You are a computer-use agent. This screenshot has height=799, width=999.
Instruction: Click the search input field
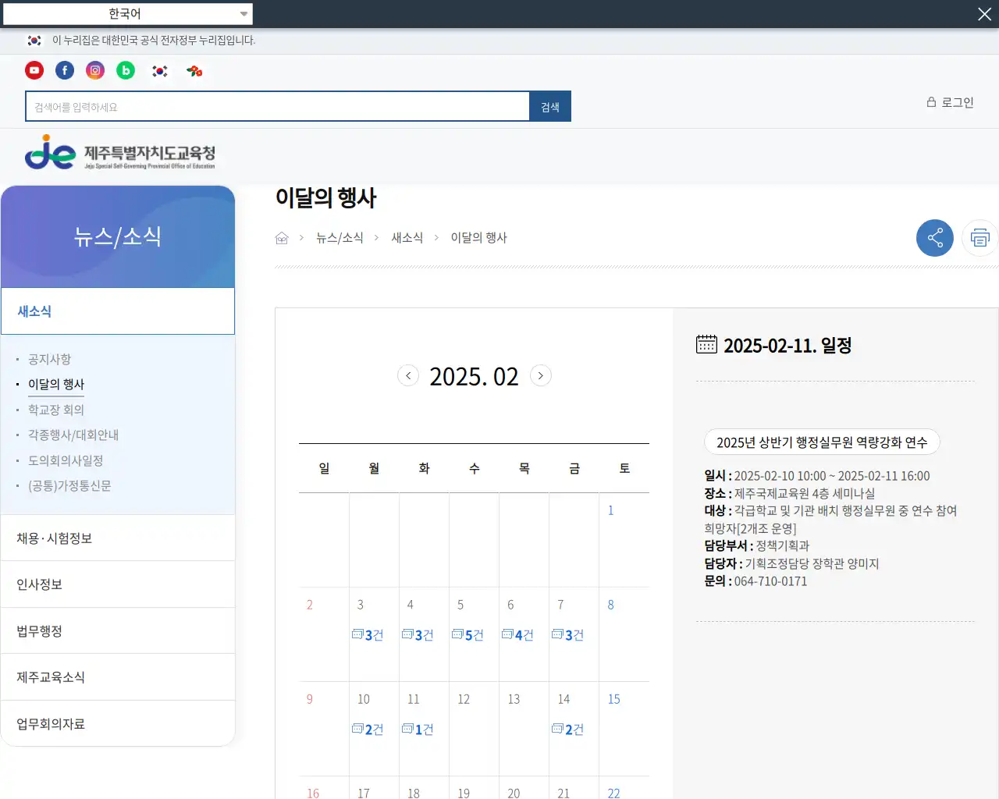point(278,107)
